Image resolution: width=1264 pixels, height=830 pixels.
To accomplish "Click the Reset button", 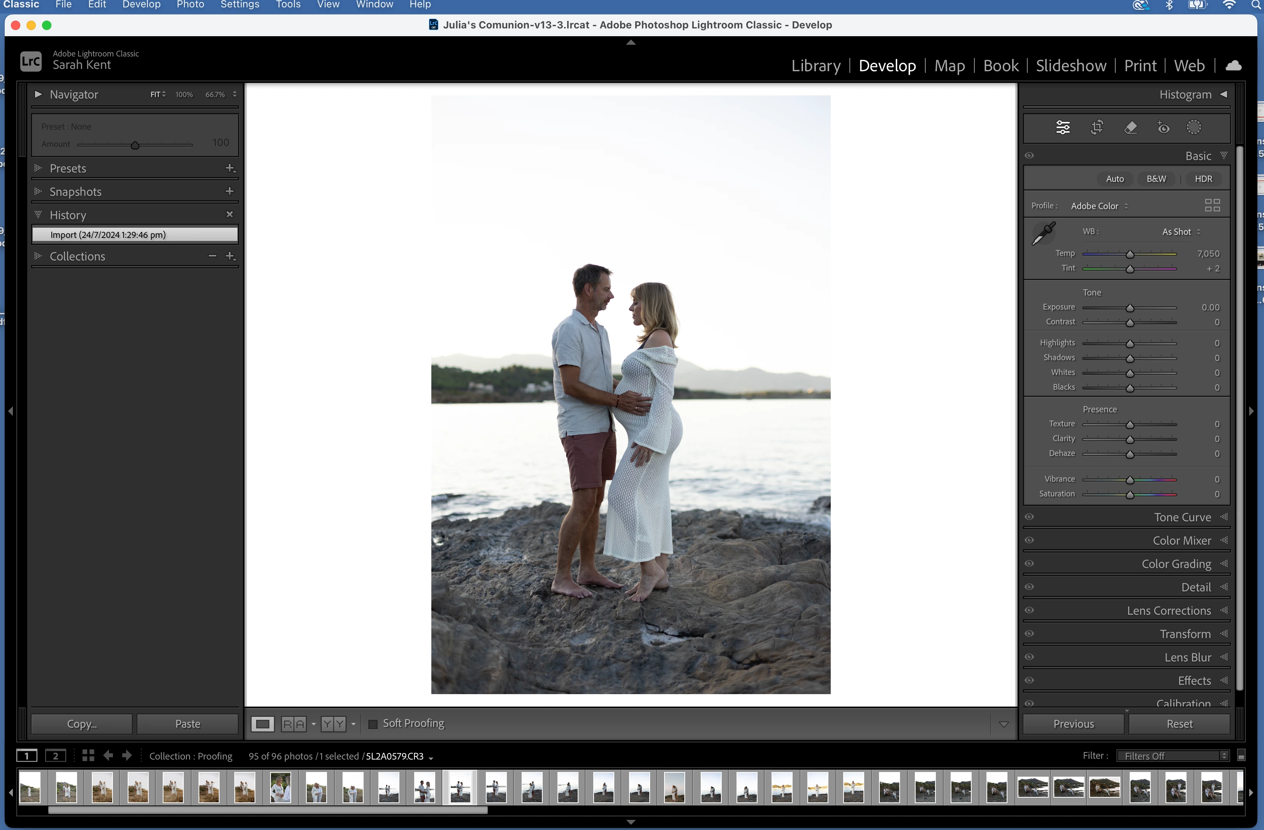I will pos(1179,724).
